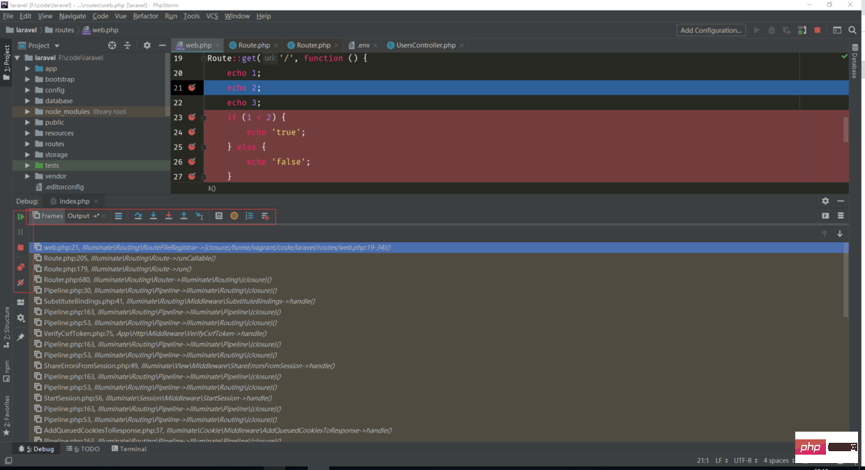Switch to Route.php editor tab
This screenshot has height=470, width=865.
(253, 45)
